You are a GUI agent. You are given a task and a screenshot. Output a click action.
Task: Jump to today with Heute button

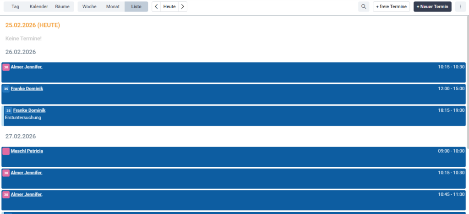tap(169, 6)
